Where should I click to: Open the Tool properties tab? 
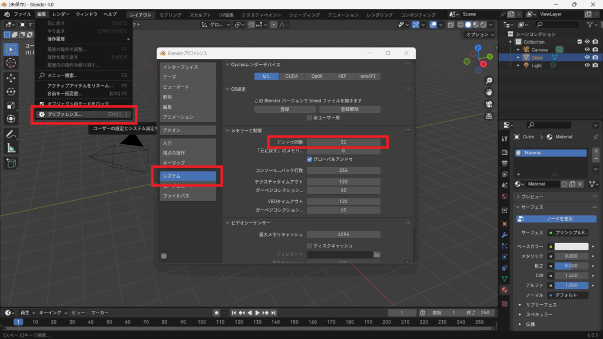pyautogui.click(x=505, y=139)
